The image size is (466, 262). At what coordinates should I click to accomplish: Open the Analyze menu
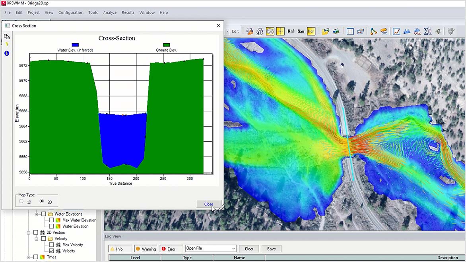[x=110, y=12]
